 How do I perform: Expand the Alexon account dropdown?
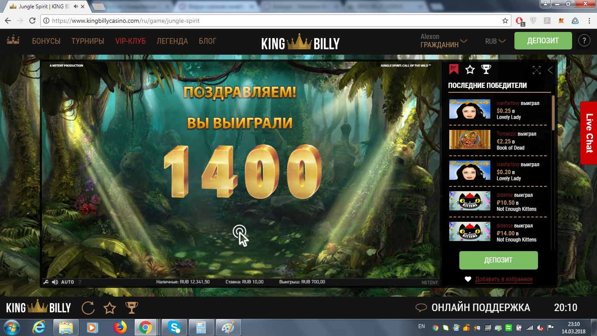point(444,41)
